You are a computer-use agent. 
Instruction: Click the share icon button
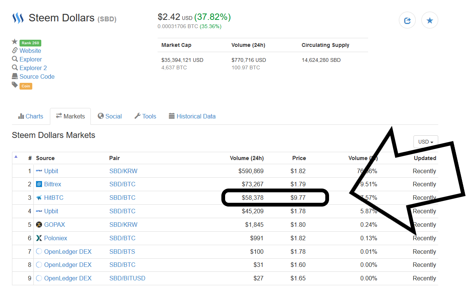pos(407,20)
